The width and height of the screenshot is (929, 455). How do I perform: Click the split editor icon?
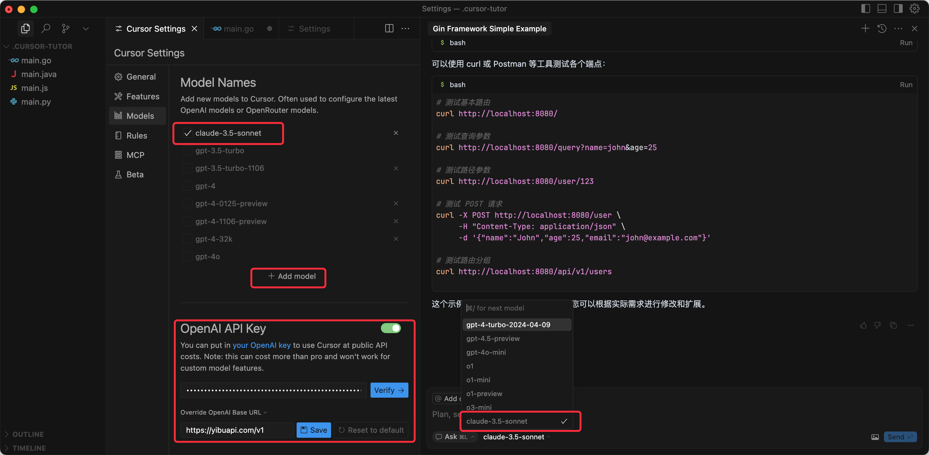click(x=389, y=29)
